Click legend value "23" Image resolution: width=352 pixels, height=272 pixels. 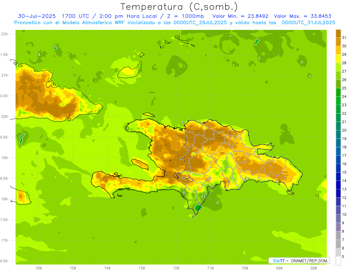(x=344, y=105)
